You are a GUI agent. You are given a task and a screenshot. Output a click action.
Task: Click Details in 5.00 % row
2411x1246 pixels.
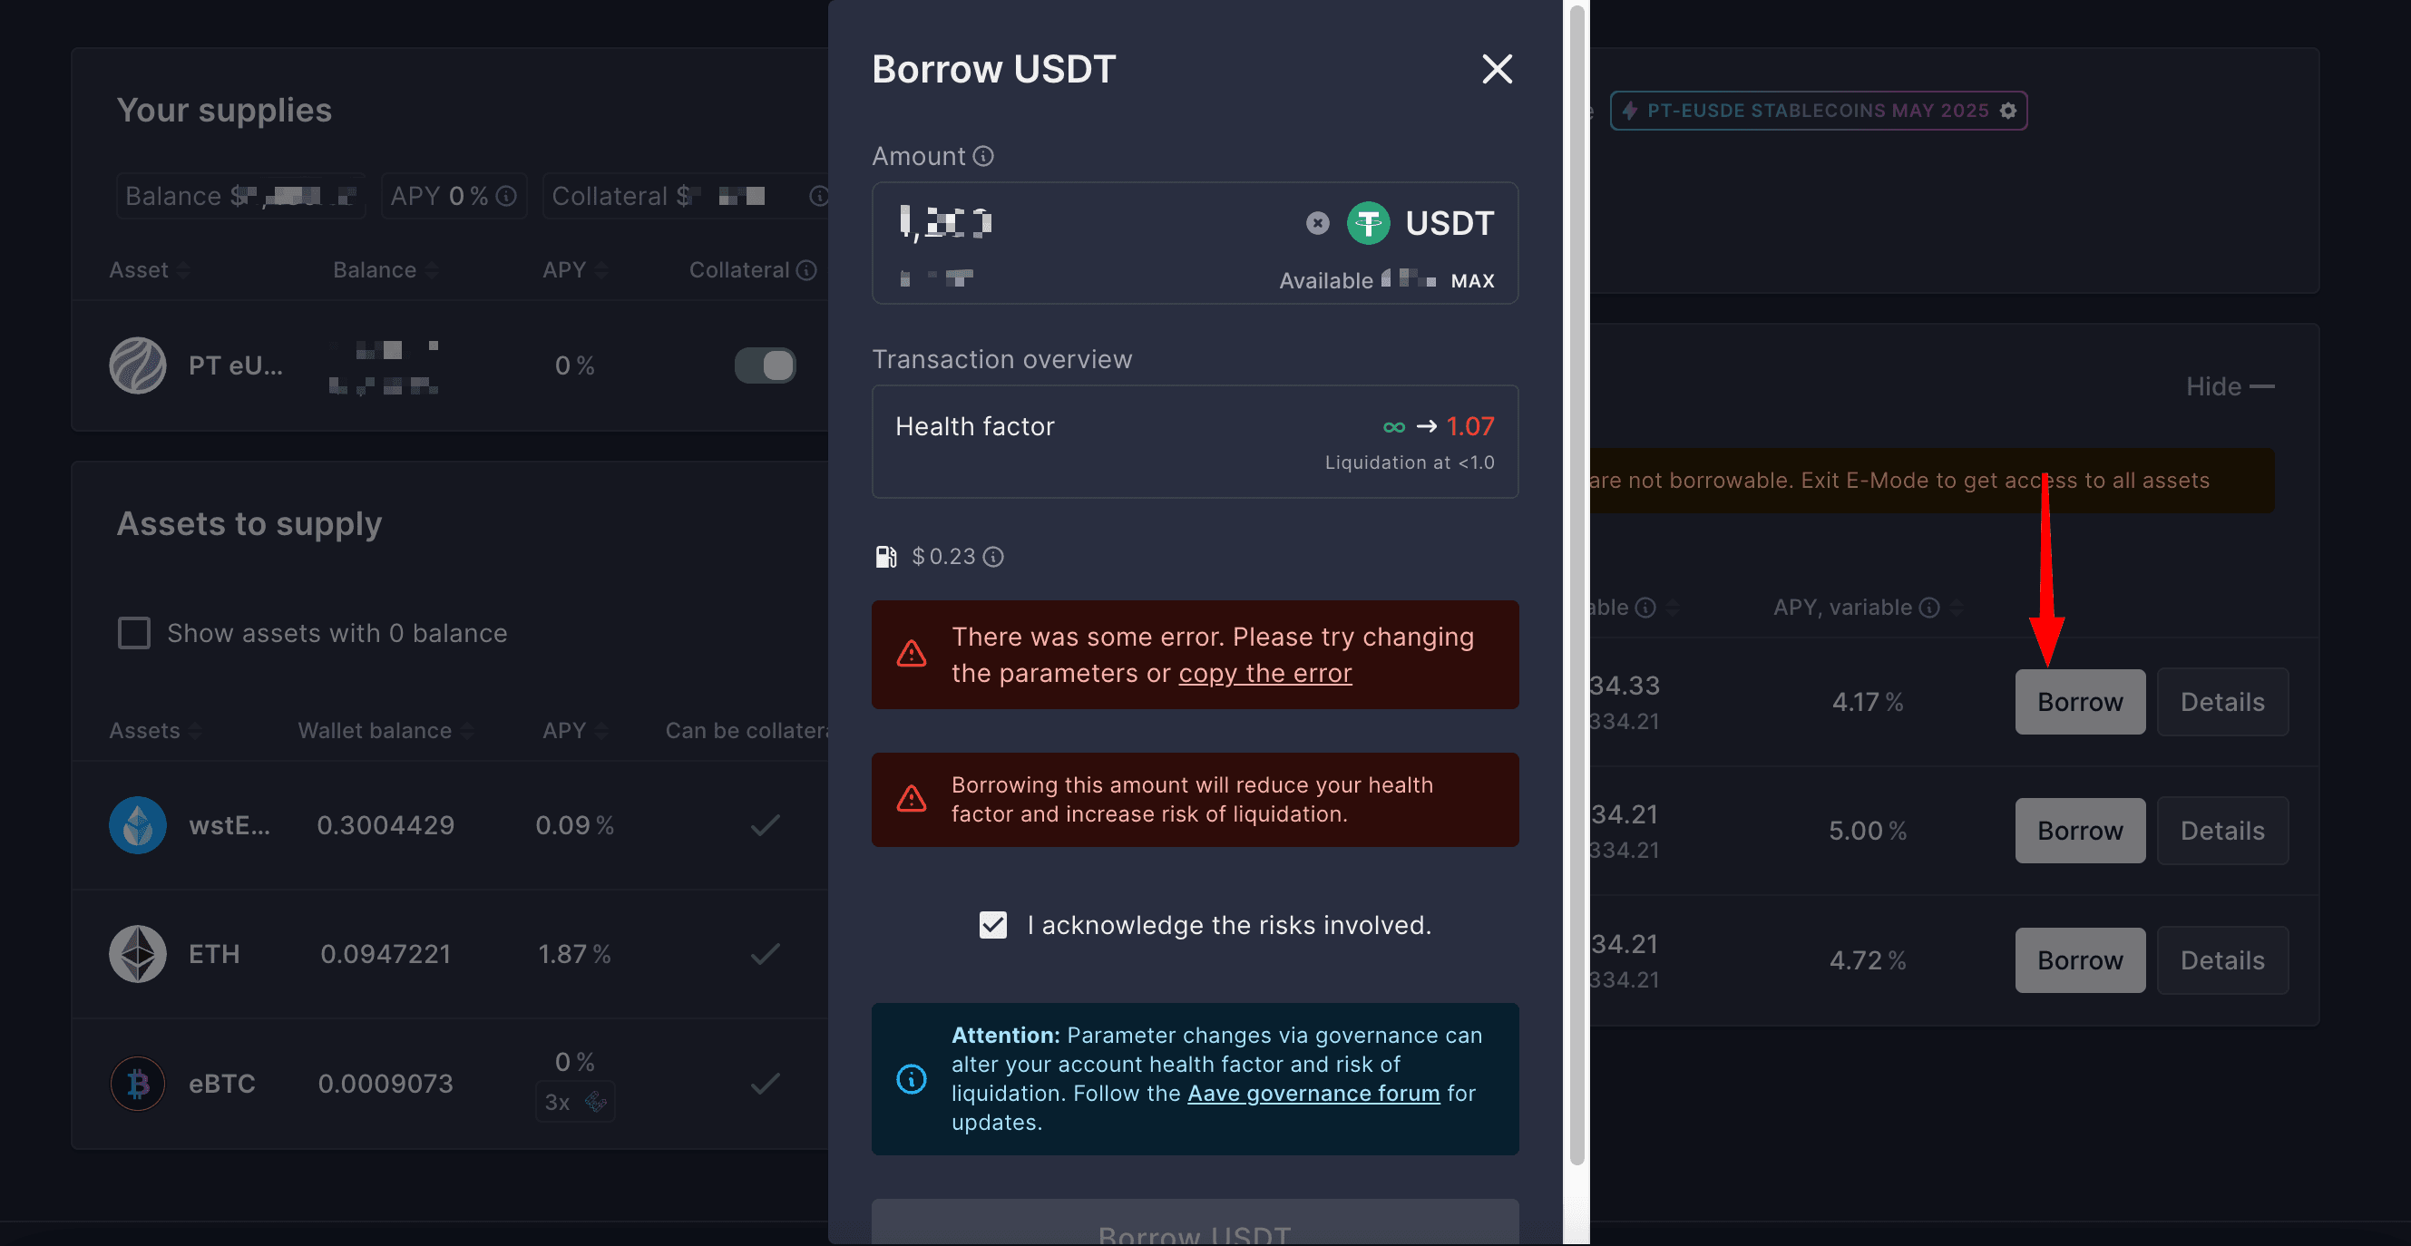pyautogui.click(x=2222, y=832)
